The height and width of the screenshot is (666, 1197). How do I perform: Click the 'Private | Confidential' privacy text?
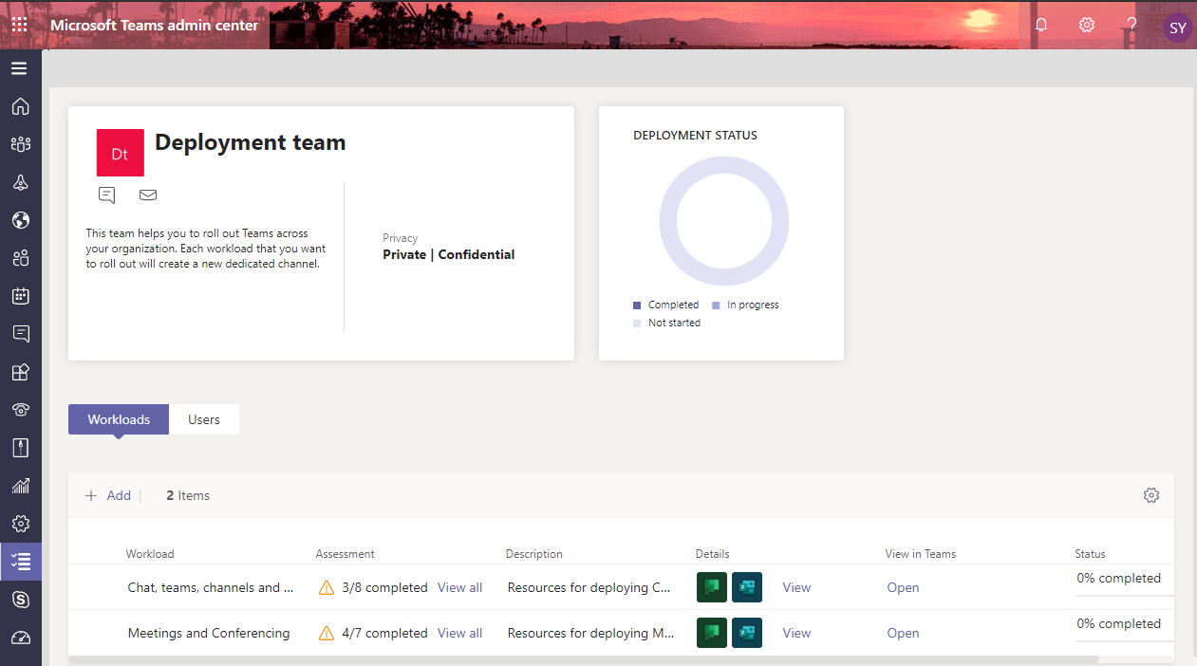click(449, 254)
